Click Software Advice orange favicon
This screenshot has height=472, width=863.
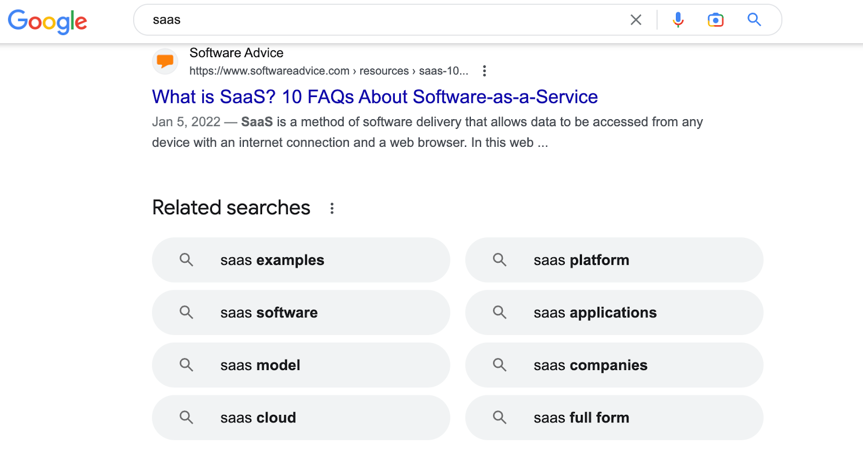tap(165, 61)
